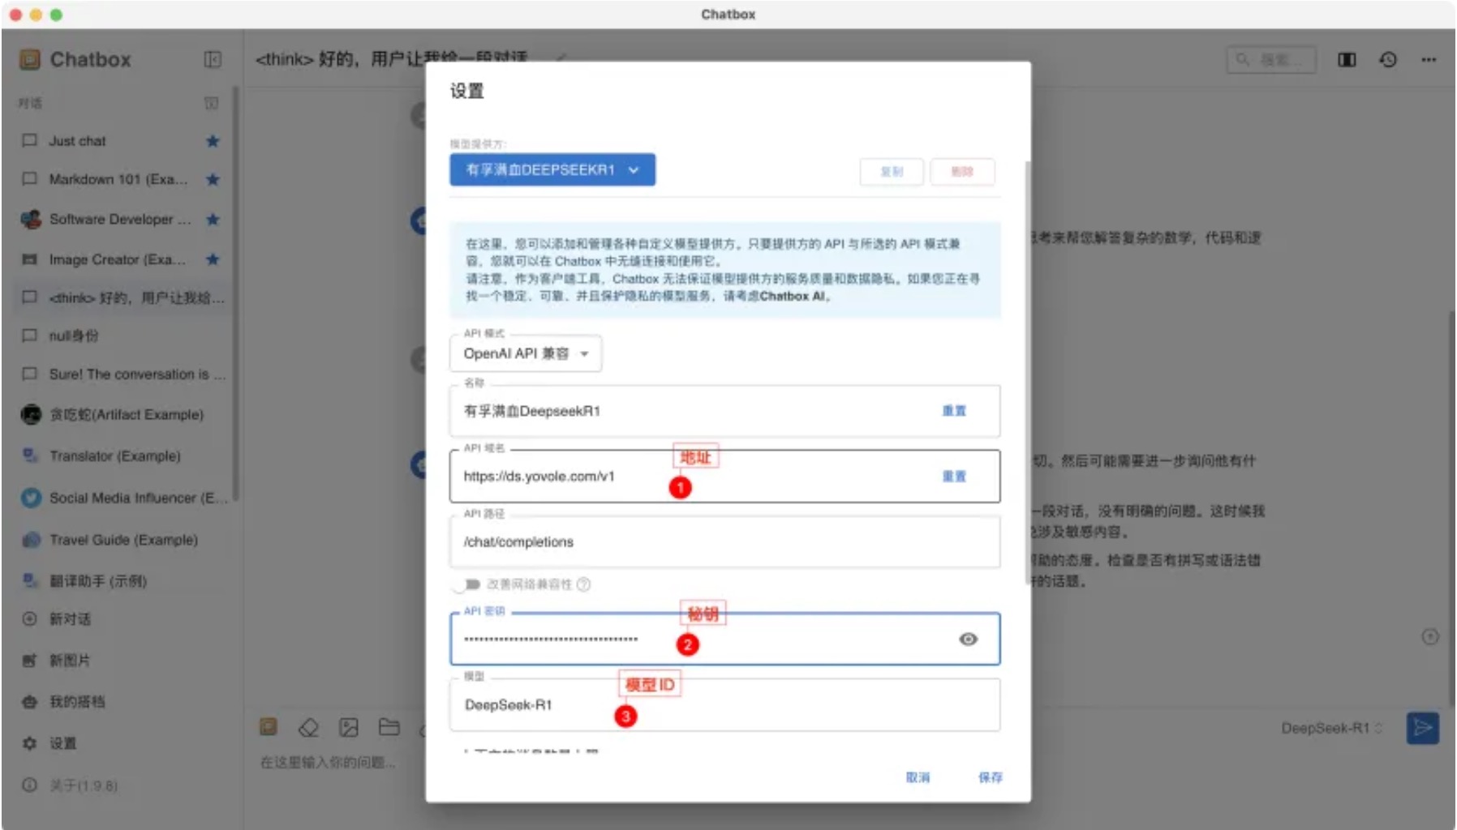
Task: Expand the 有孚满血DEEPSEEKR1 provider dropdown
Action: coord(552,170)
